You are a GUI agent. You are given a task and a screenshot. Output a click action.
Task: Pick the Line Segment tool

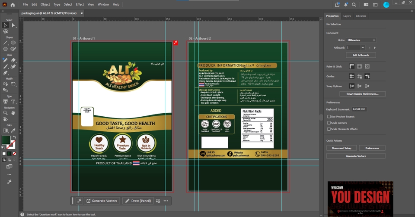(5, 43)
